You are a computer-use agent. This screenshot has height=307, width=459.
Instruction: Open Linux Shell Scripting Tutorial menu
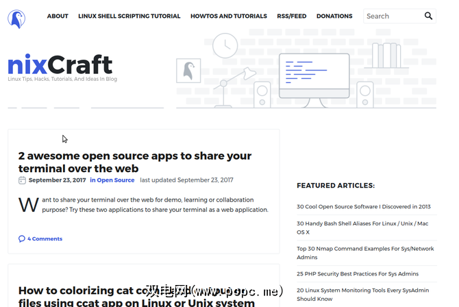(129, 16)
